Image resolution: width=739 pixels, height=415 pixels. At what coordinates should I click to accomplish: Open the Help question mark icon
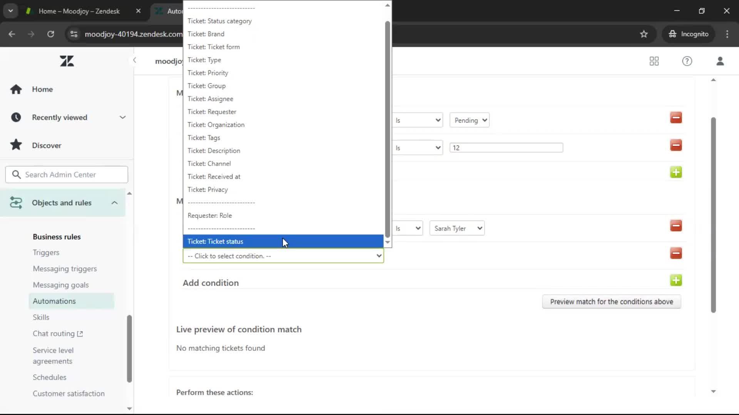687,61
